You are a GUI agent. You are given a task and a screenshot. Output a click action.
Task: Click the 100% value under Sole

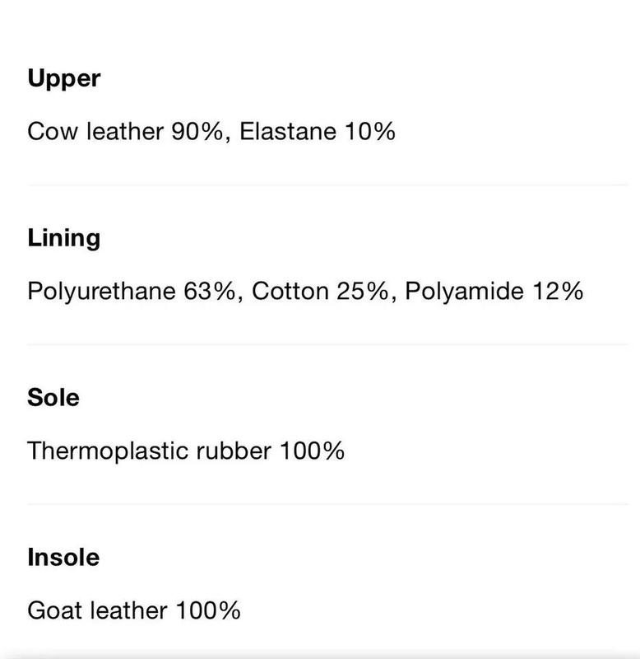pos(313,451)
